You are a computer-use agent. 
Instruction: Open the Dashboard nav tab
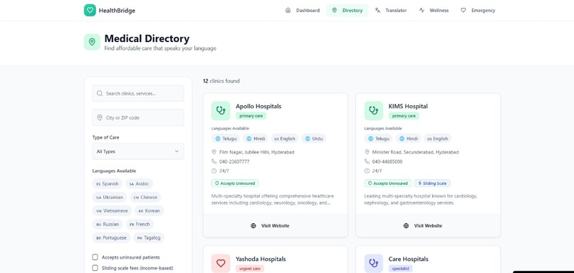pos(303,10)
